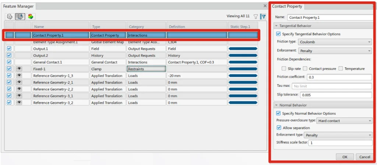Click the OK button

[345, 157]
